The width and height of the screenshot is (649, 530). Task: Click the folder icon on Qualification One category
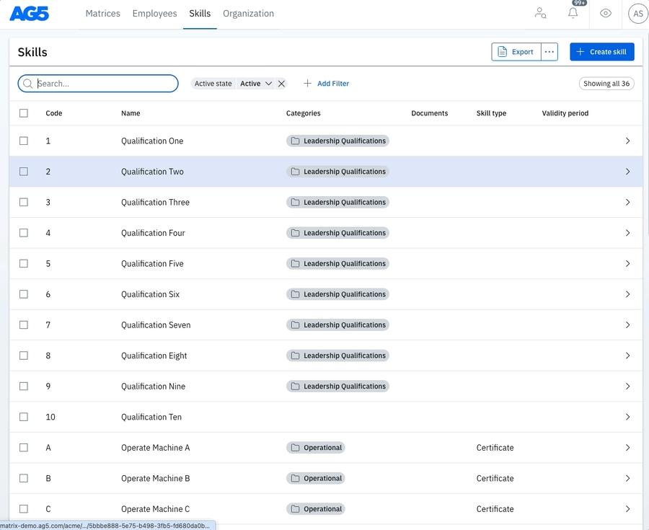(295, 141)
